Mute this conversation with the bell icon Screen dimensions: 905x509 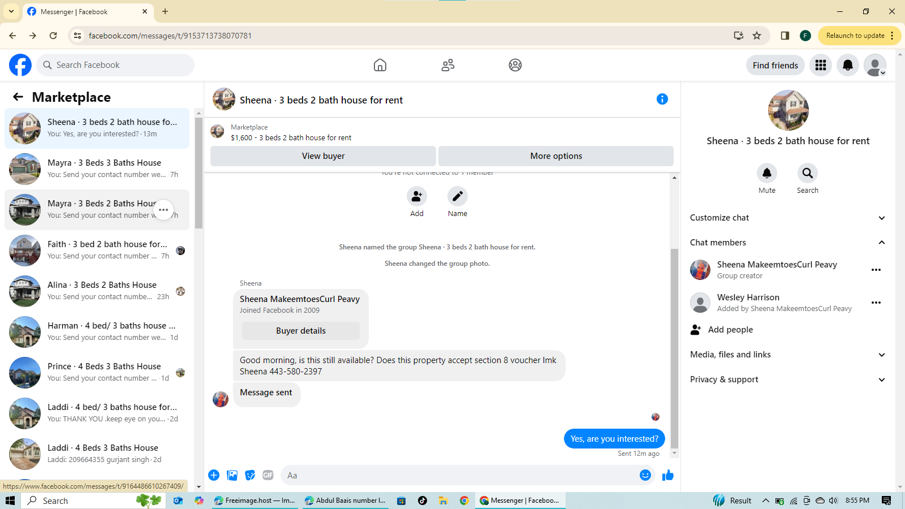(x=767, y=173)
